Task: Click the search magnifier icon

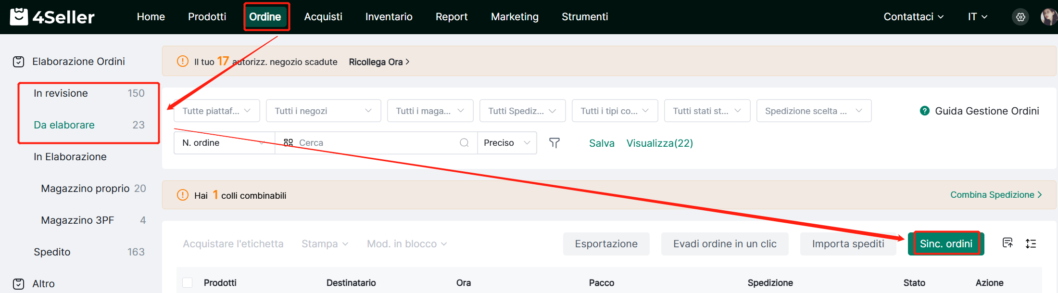Action: pos(464,143)
